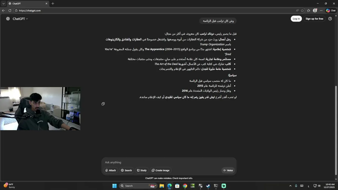Viewport: 338px width, 190px height.
Task: Open the BM app taskbar icon
Action: 200,186
